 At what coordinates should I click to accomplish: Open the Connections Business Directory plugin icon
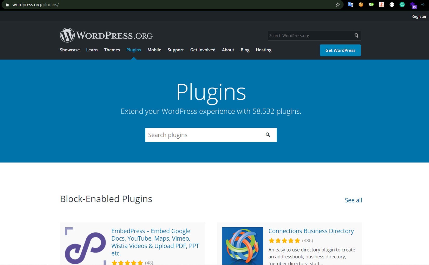click(x=242, y=246)
